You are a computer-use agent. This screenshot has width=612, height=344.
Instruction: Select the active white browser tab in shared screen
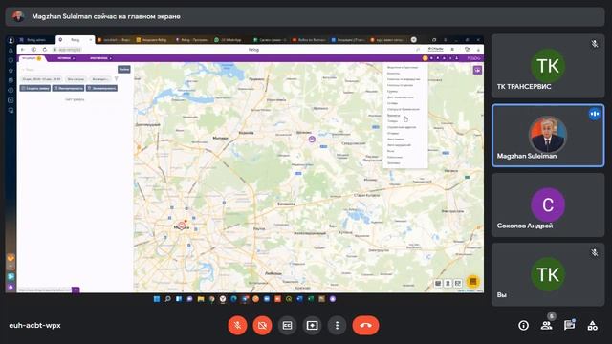point(75,40)
